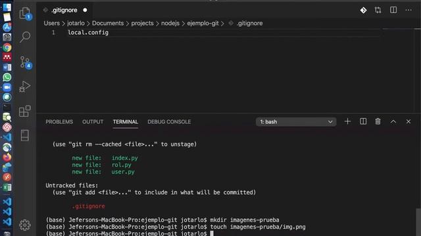Open Firefox from the dock

tap(7, 157)
